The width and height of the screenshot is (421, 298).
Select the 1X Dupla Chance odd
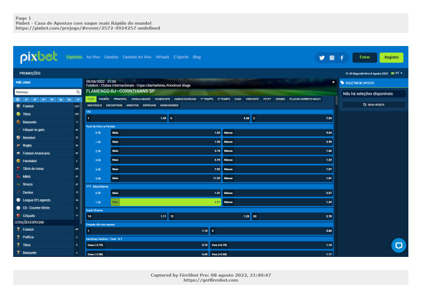(127, 216)
